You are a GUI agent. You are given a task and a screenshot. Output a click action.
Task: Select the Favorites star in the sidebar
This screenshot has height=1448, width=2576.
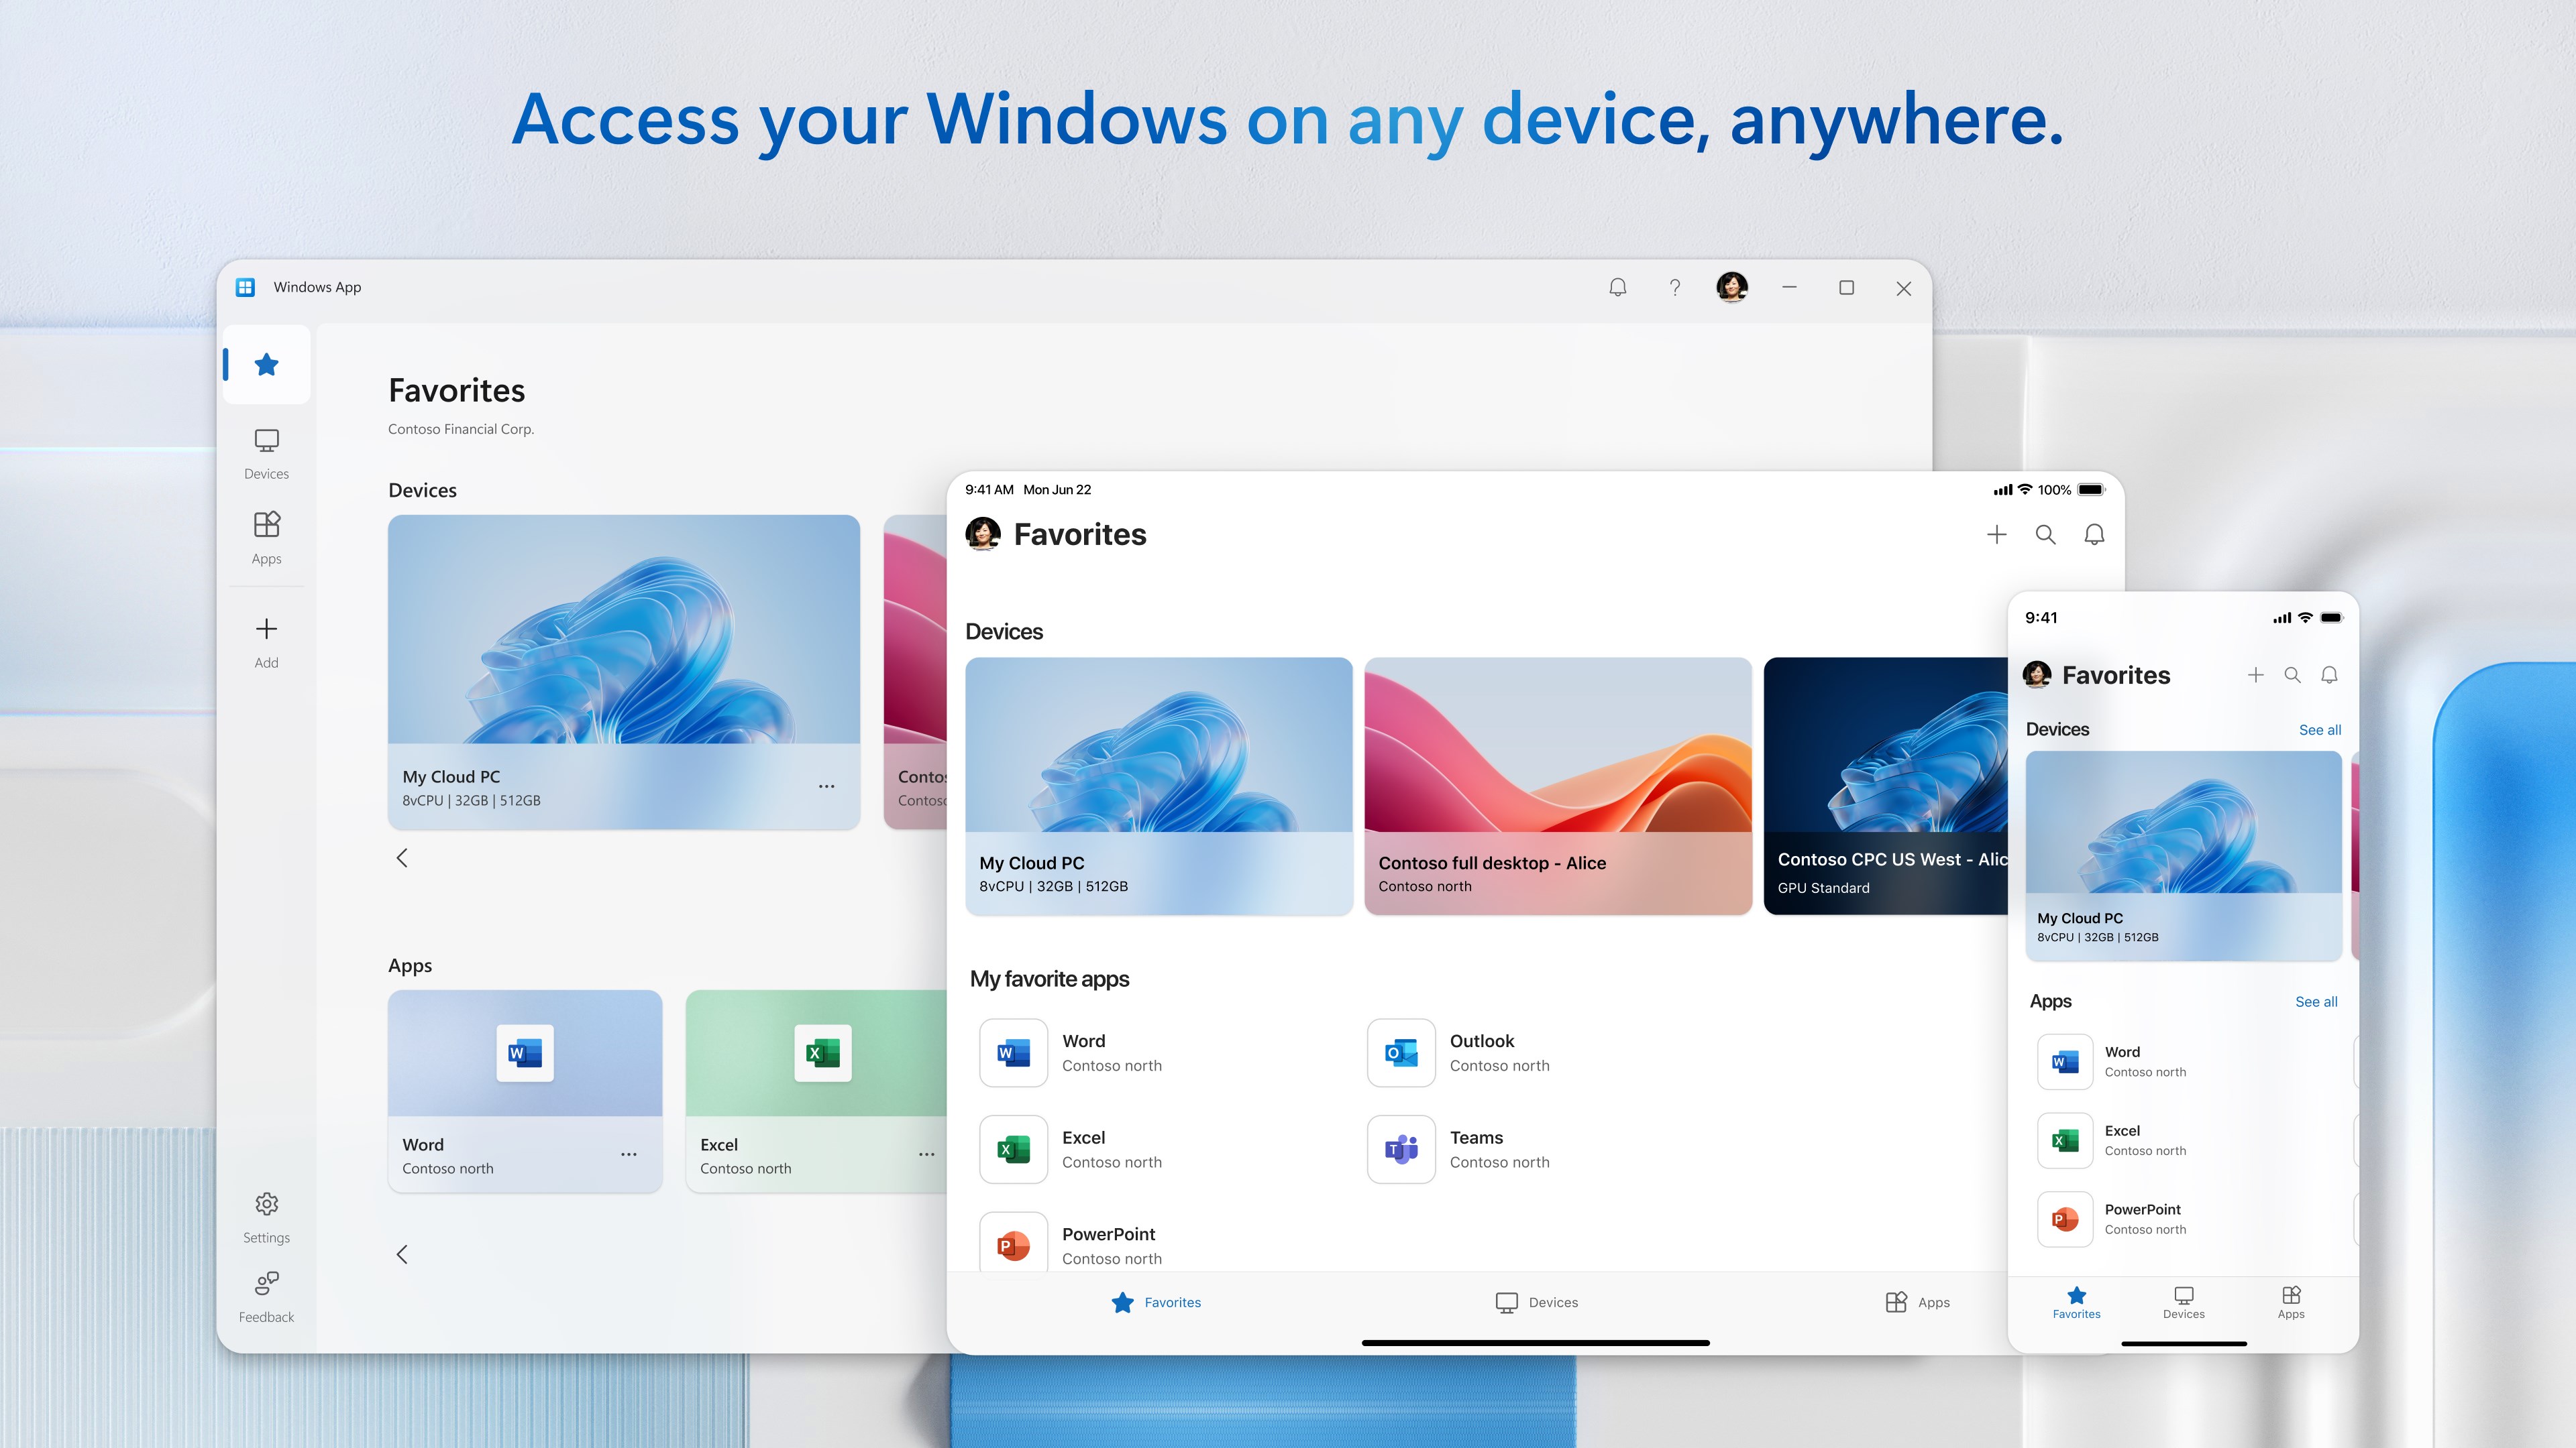click(x=266, y=365)
